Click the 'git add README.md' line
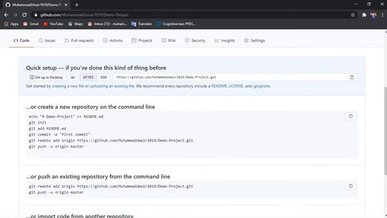Viewport: 387px width, 218px height. (x=47, y=128)
